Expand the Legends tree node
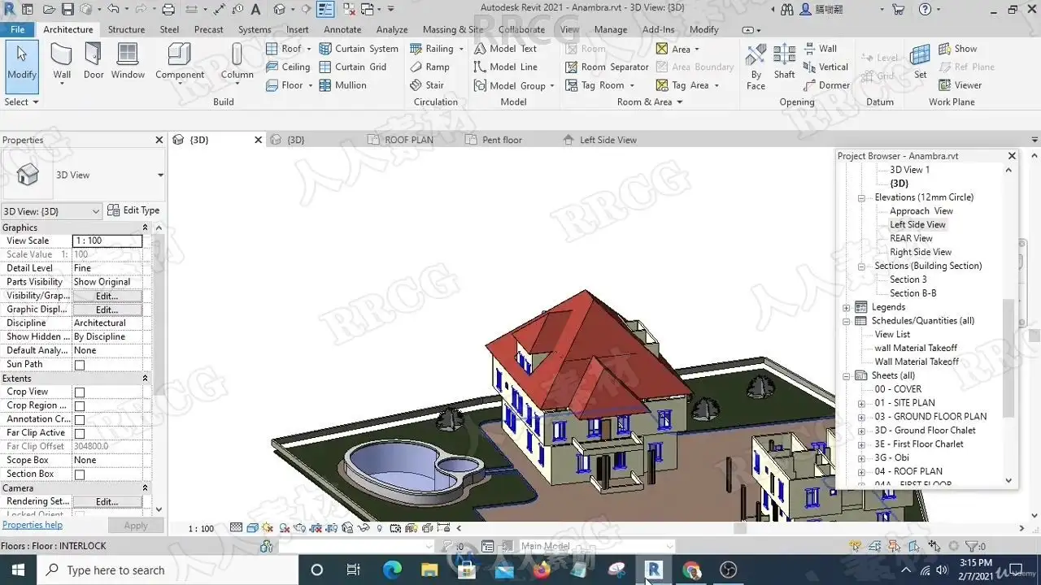1041x585 pixels. pos(847,308)
